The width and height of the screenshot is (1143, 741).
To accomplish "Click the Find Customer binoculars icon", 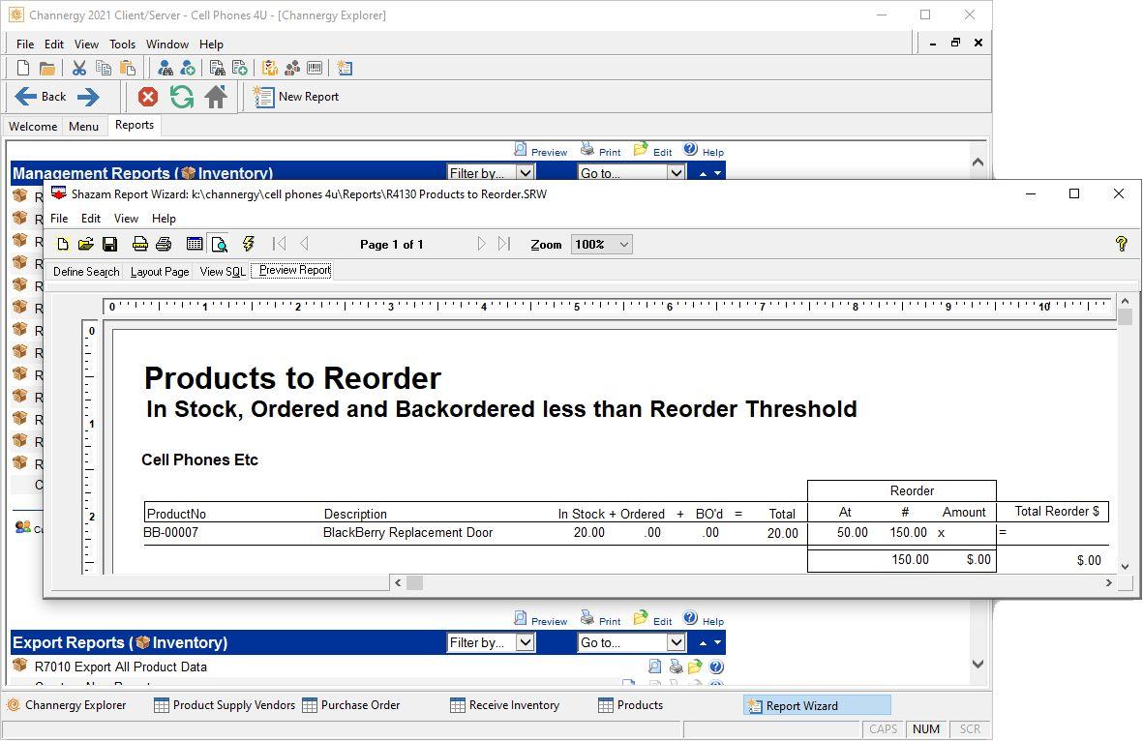I will point(165,69).
